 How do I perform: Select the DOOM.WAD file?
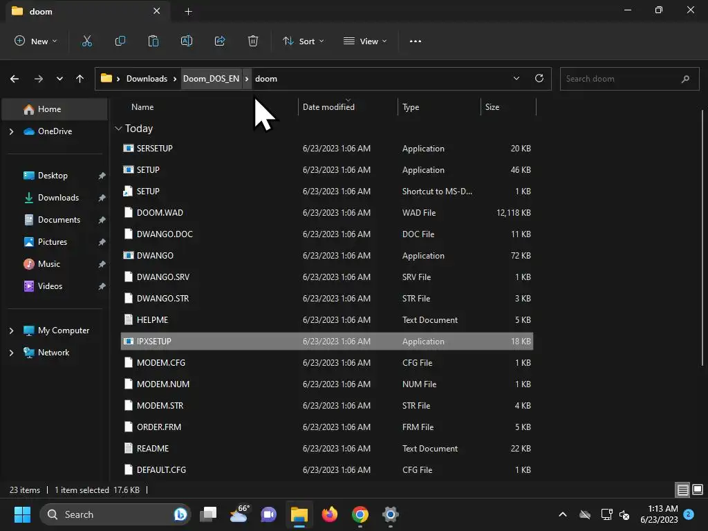click(327, 213)
